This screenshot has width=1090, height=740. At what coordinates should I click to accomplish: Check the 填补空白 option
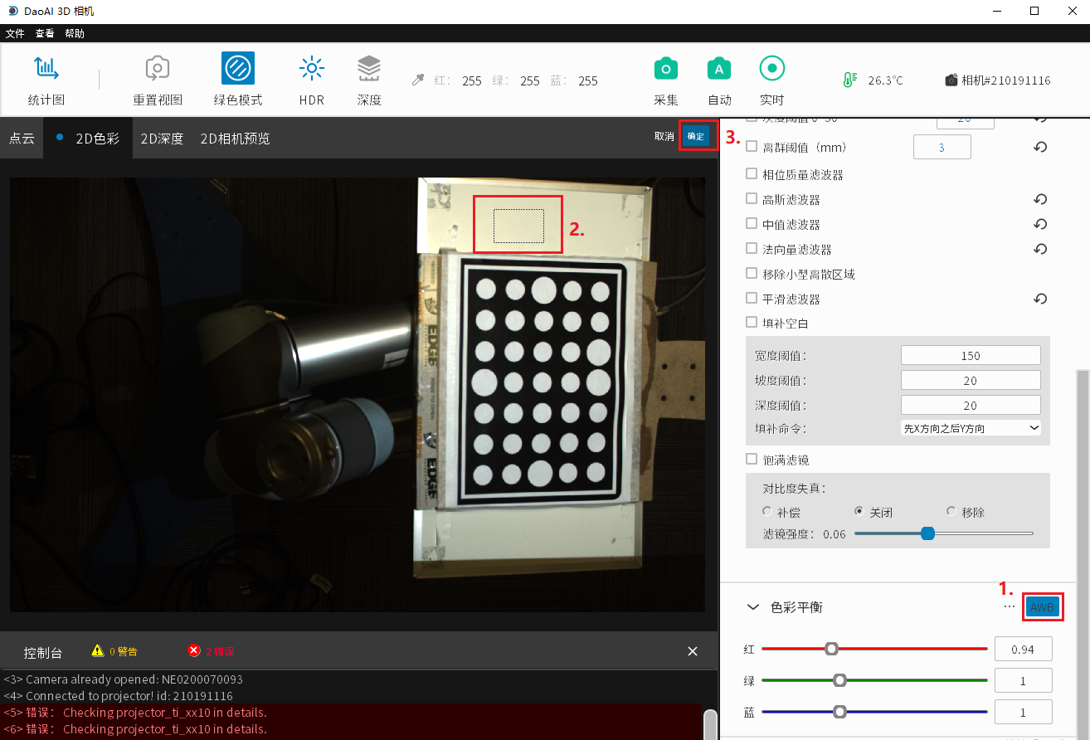pos(752,323)
